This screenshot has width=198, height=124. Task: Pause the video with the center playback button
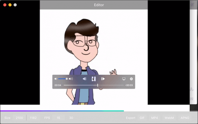tap(93, 79)
